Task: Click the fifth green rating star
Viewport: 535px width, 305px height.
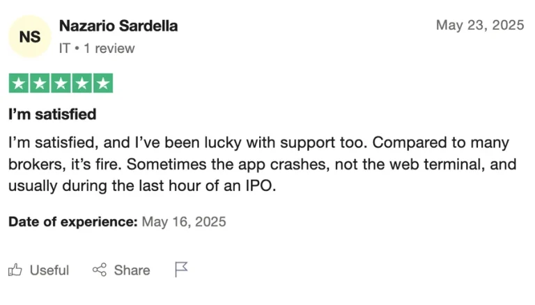Action: [102, 83]
